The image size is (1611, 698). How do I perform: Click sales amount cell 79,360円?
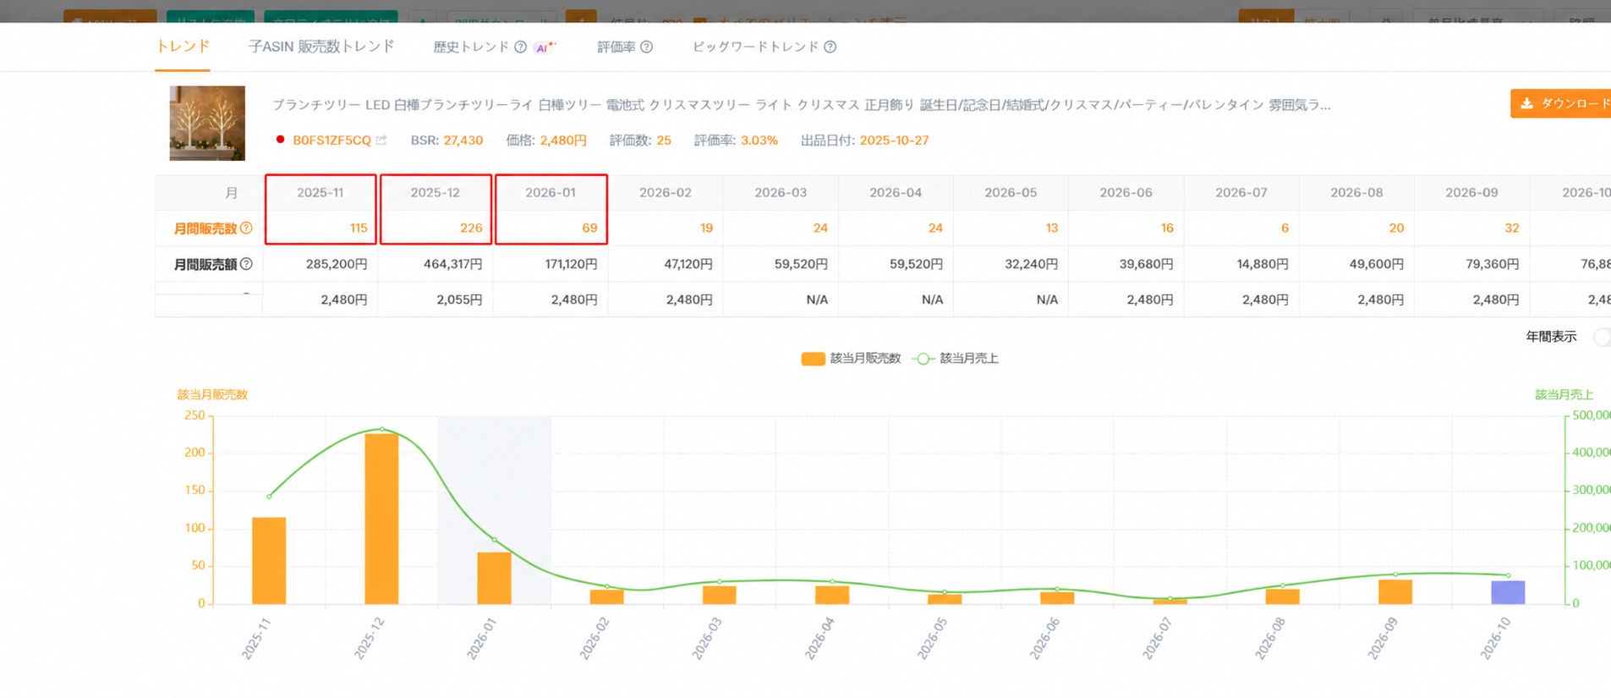pyautogui.click(x=1493, y=264)
